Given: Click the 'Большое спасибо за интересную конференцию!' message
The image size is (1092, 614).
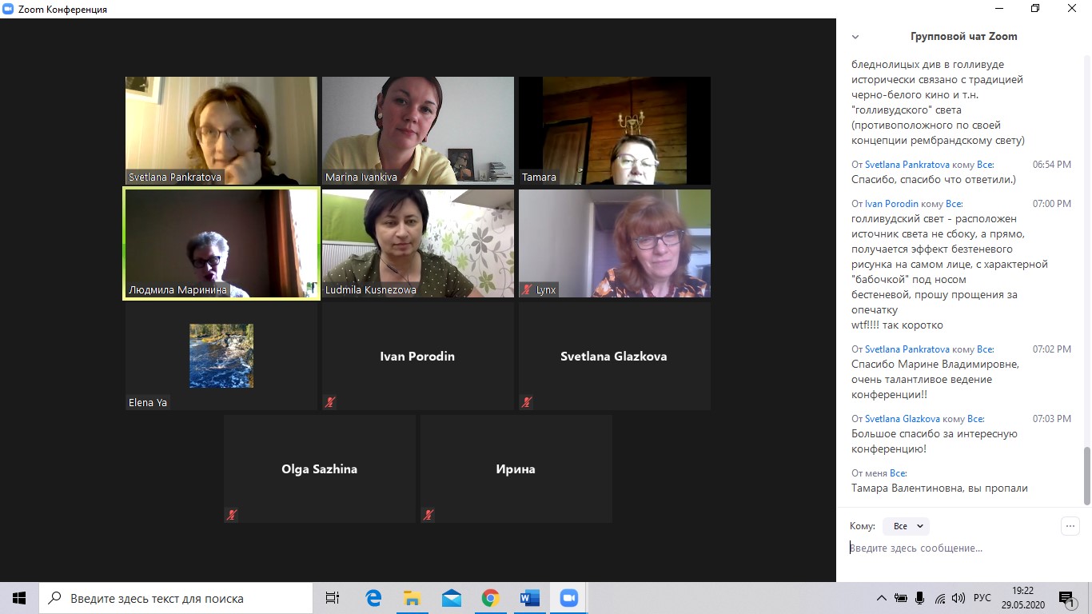Looking at the screenshot, I should [x=935, y=441].
